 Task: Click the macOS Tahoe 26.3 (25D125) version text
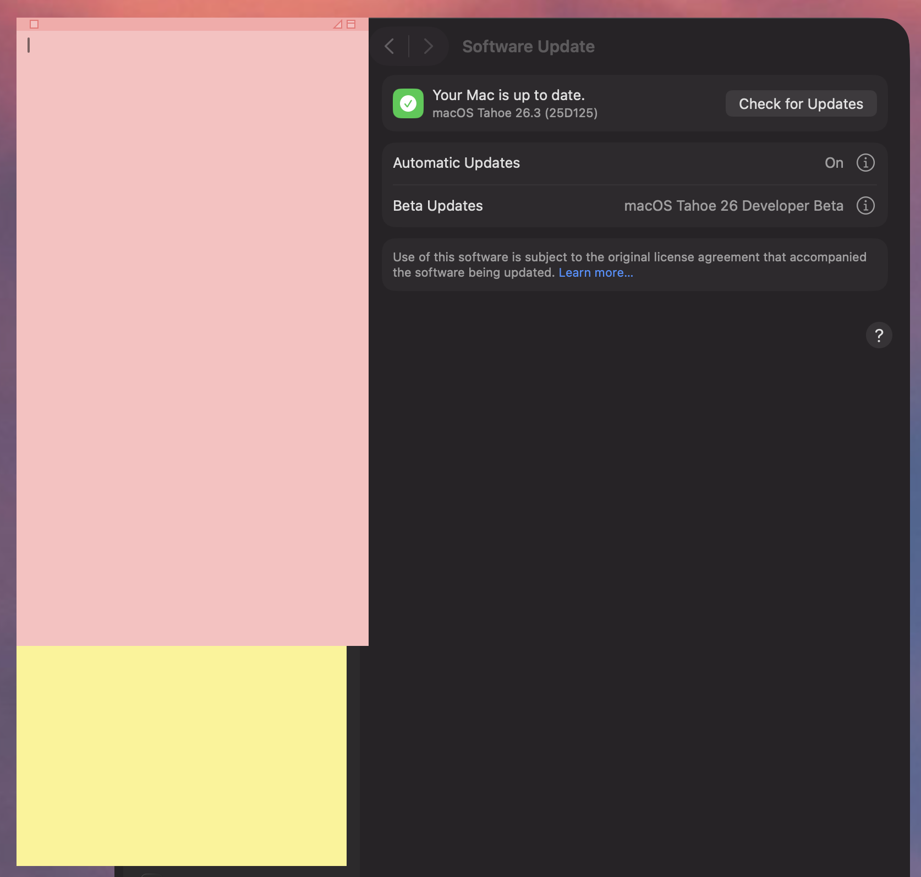click(515, 113)
